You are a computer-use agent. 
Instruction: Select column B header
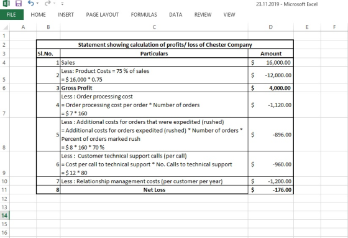48,27
